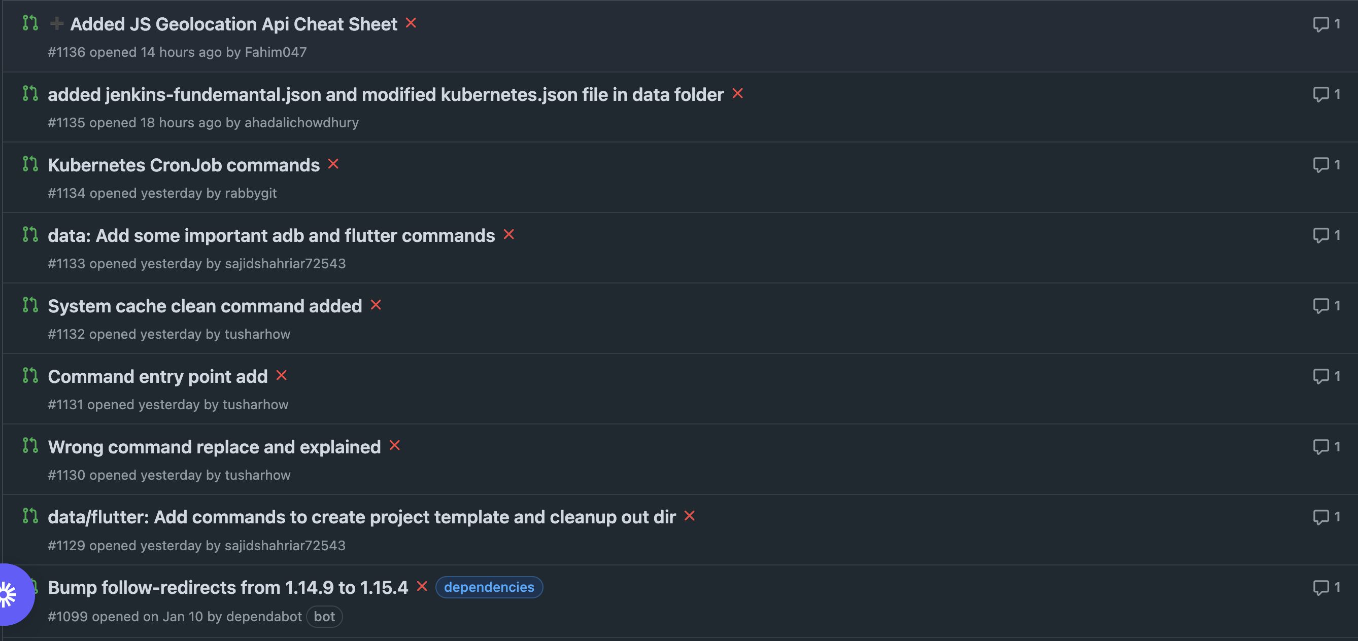Click failed check X on jenkins-fundemantal PR
Screen dimensions: 1358x641
(x=737, y=93)
